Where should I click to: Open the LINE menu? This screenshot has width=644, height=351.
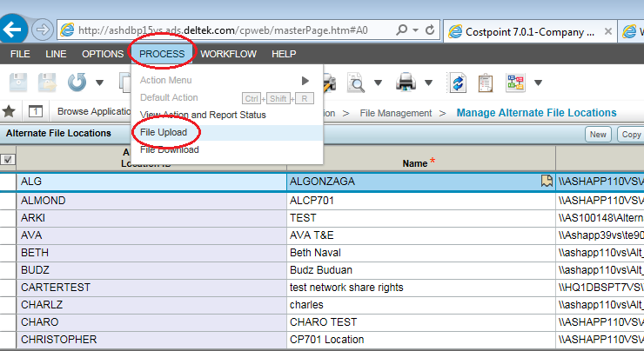(x=56, y=54)
